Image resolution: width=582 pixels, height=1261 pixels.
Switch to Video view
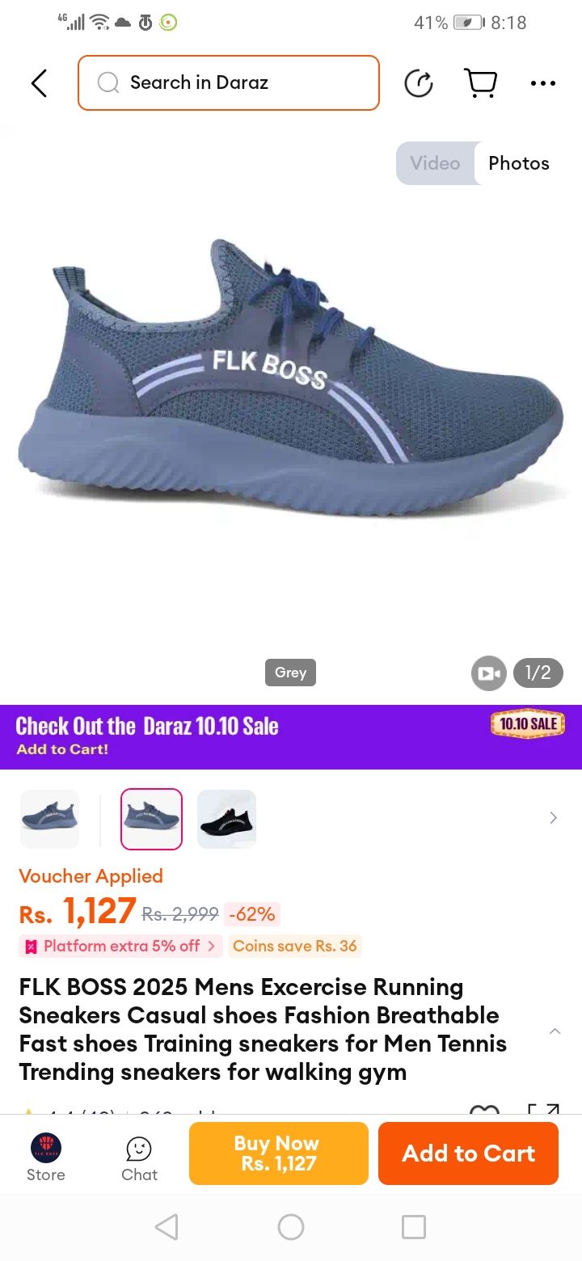[435, 163]
